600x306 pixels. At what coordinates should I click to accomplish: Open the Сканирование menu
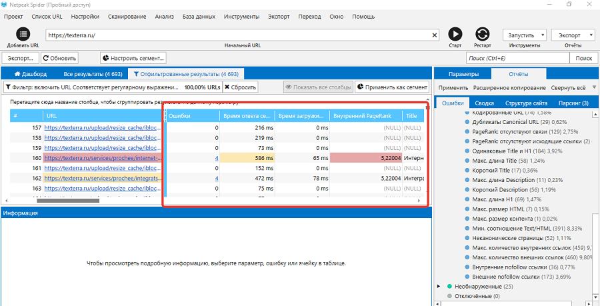click(x=127, y=17)
